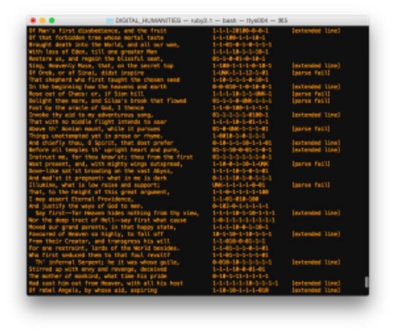Click line 'Things unattempted yet in prose or rhyme'
Screen dimensions: 395x333
point(95,136)
